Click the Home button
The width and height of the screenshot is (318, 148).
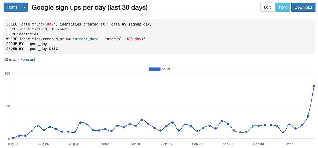(12, 7)
